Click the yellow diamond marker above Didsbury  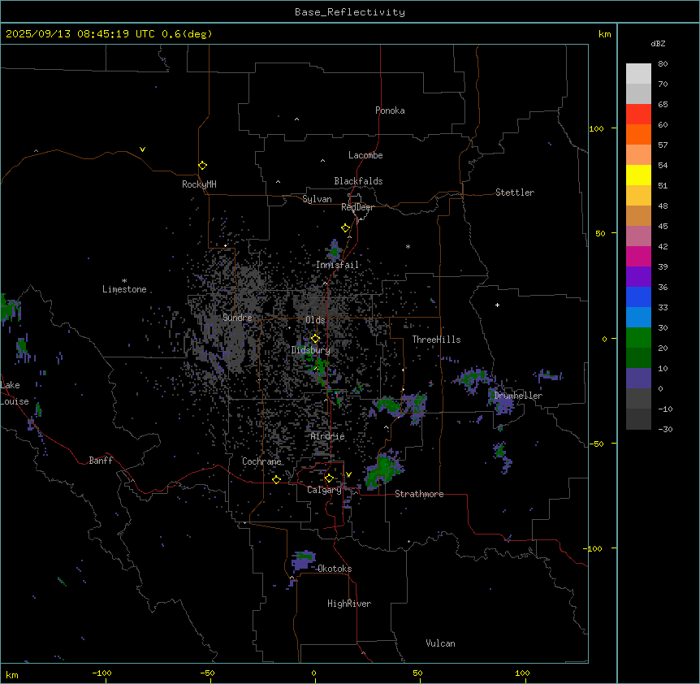click(315, 339)
